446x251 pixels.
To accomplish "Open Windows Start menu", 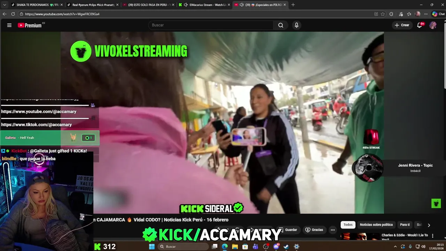I will pyautogui.click(x=152, y=246).
